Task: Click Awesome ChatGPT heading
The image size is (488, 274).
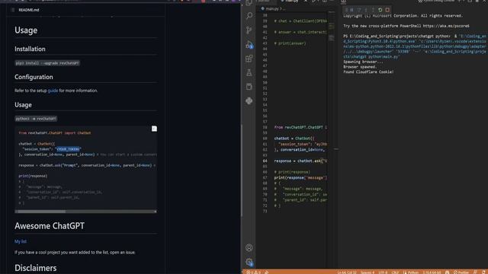Action: [50, 226]
